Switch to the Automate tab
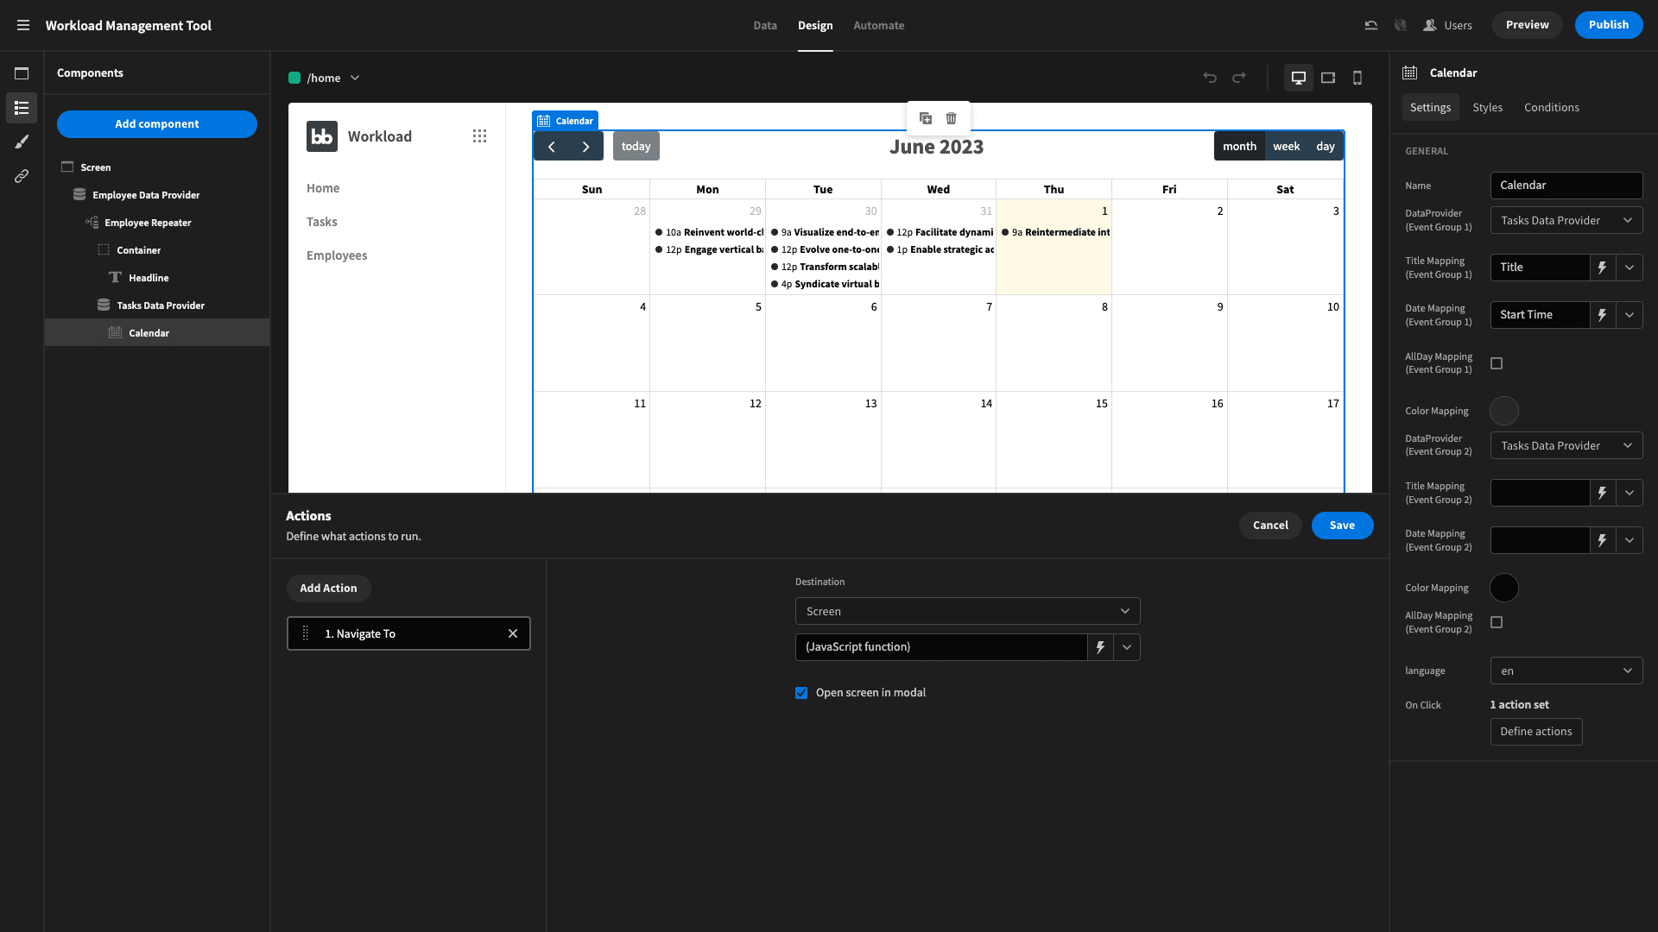This screenshot has width=1658, height=932. tap(878, 25)
